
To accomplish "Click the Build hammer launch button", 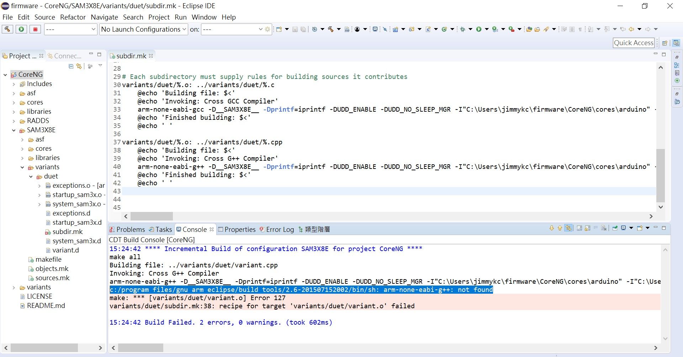I will point(7,29).
